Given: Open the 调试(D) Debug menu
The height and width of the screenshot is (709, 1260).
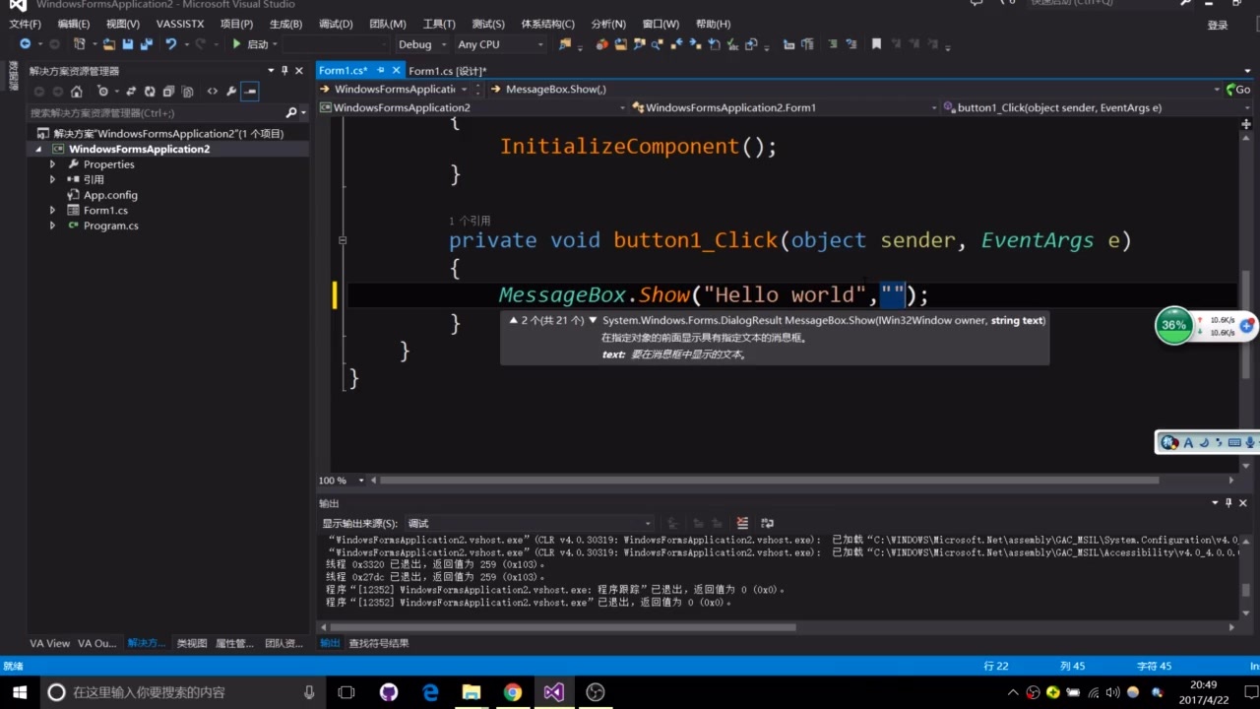Looking at the screenshot, I should [337, 24].
